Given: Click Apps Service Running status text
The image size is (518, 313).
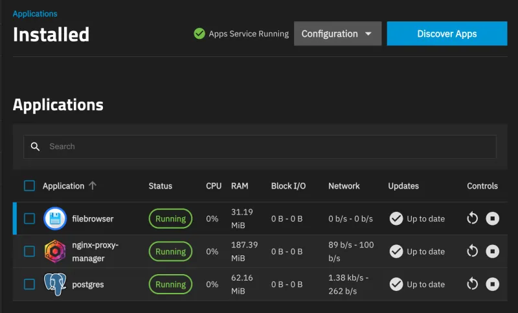Looking at the screenshot, I should (249, 34).
